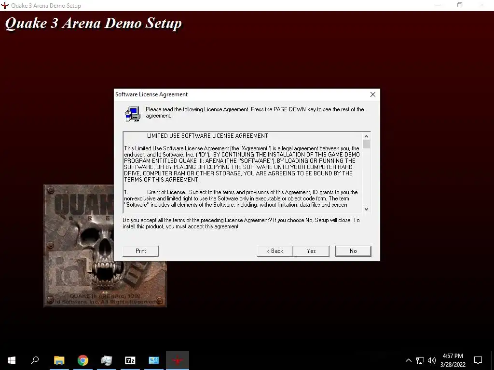
Task: Launch Google Chrome from taskbar
Action: pos(83,360)
